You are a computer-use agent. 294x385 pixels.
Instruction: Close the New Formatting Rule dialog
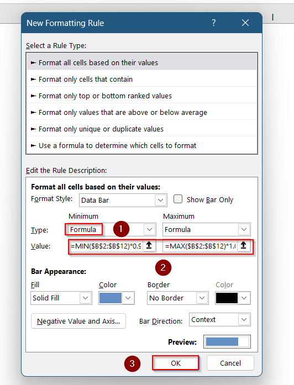245,23
